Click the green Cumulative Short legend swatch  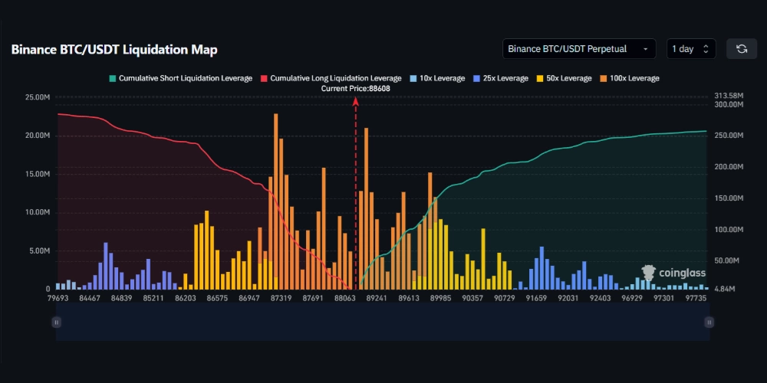tap(113, 79)
